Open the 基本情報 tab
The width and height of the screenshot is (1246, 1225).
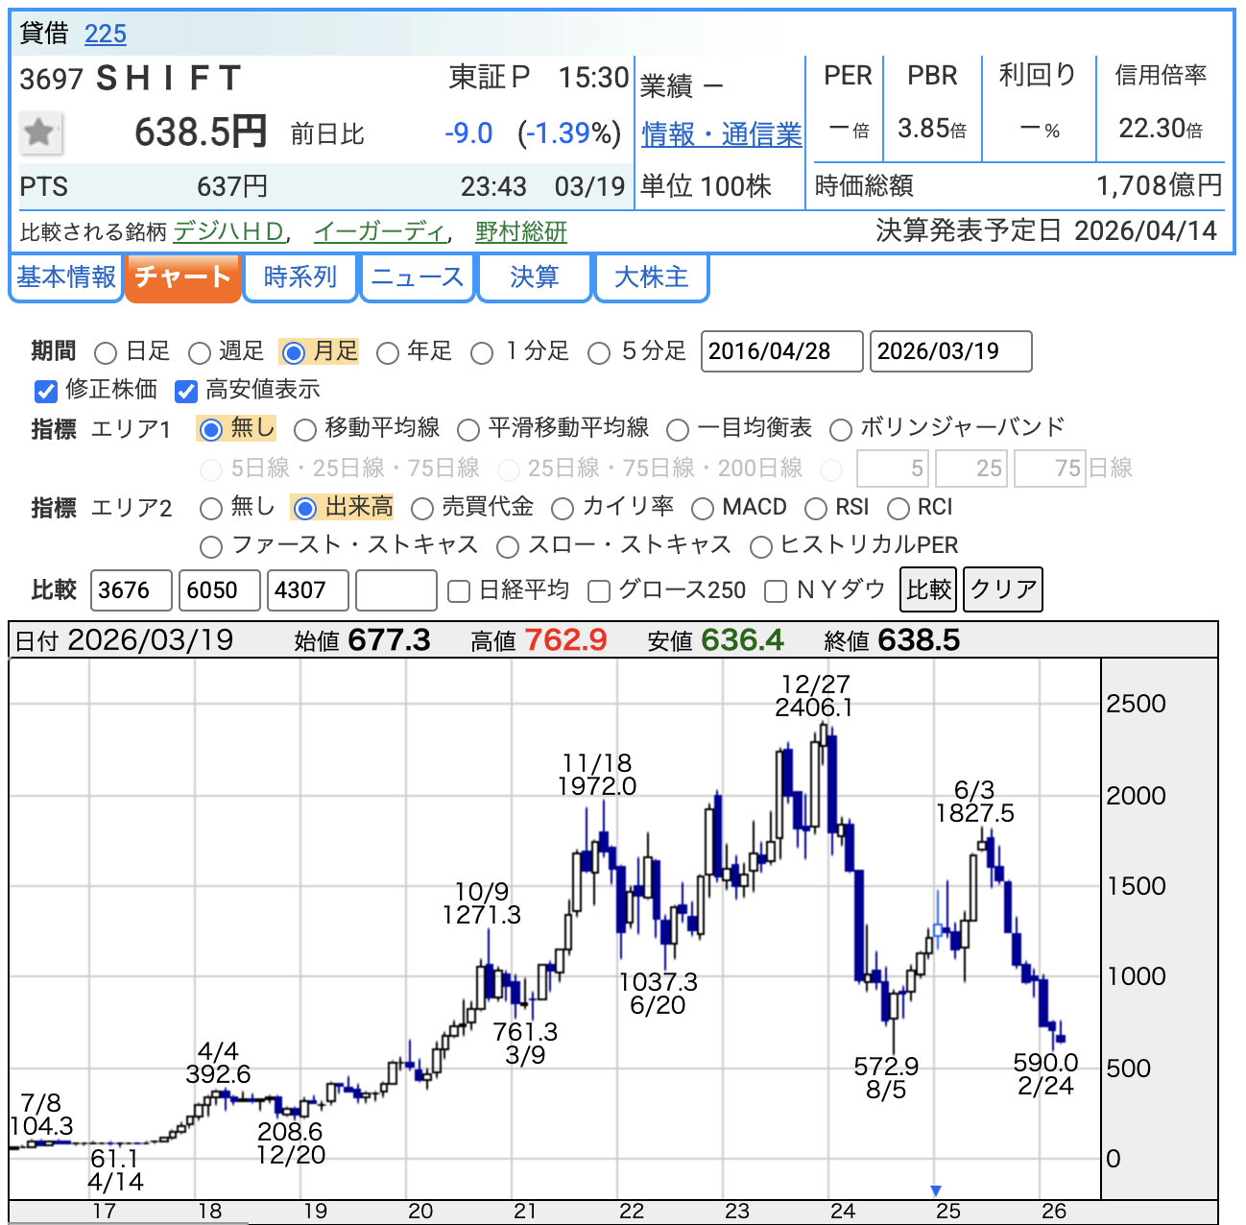[x=66, y=277]
